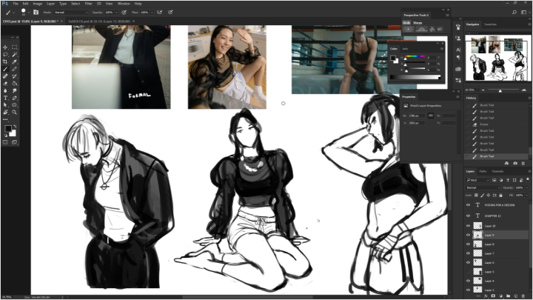Open the Image menu
533x300 pixels.
point(38,4)
